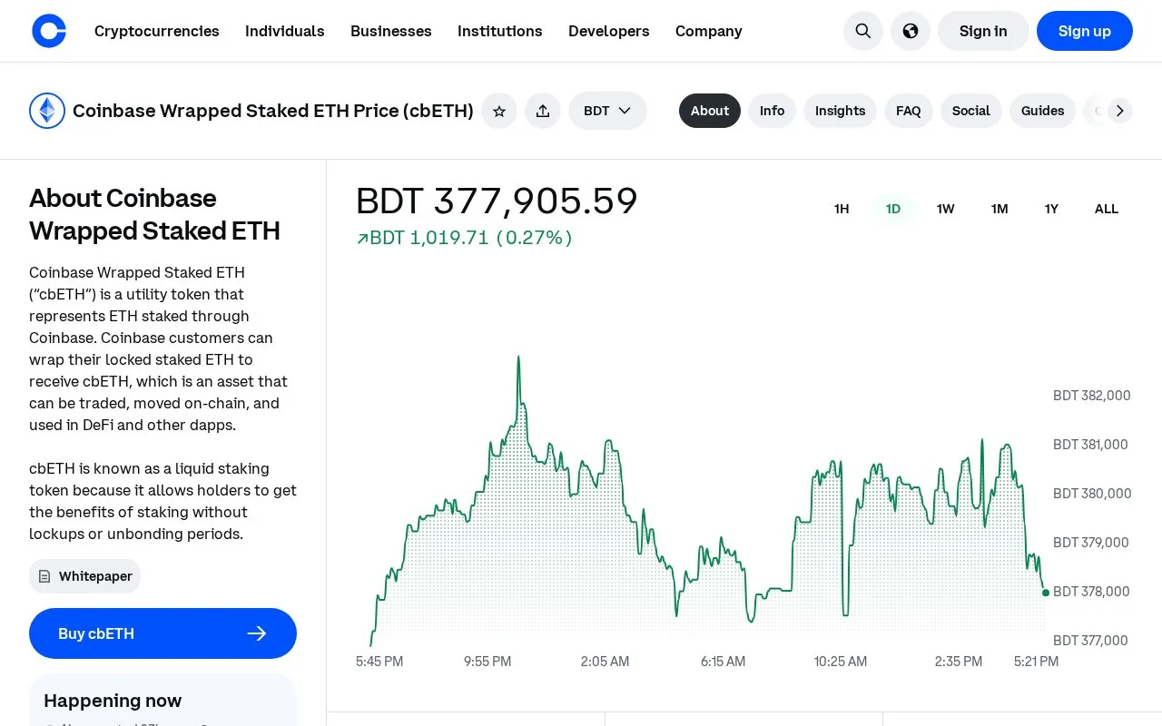Viewport: 1162px width, 726px height.
Task: Click the current price dot on chart
Action: pyautogui.click(x=1046, y=593)
